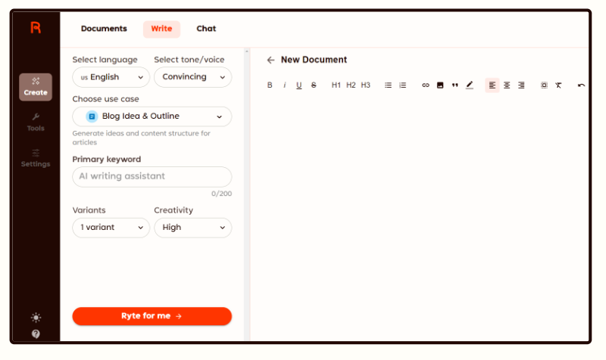Switch to the Write tab
The image size is (606, 360).
[x=161, y=29]
